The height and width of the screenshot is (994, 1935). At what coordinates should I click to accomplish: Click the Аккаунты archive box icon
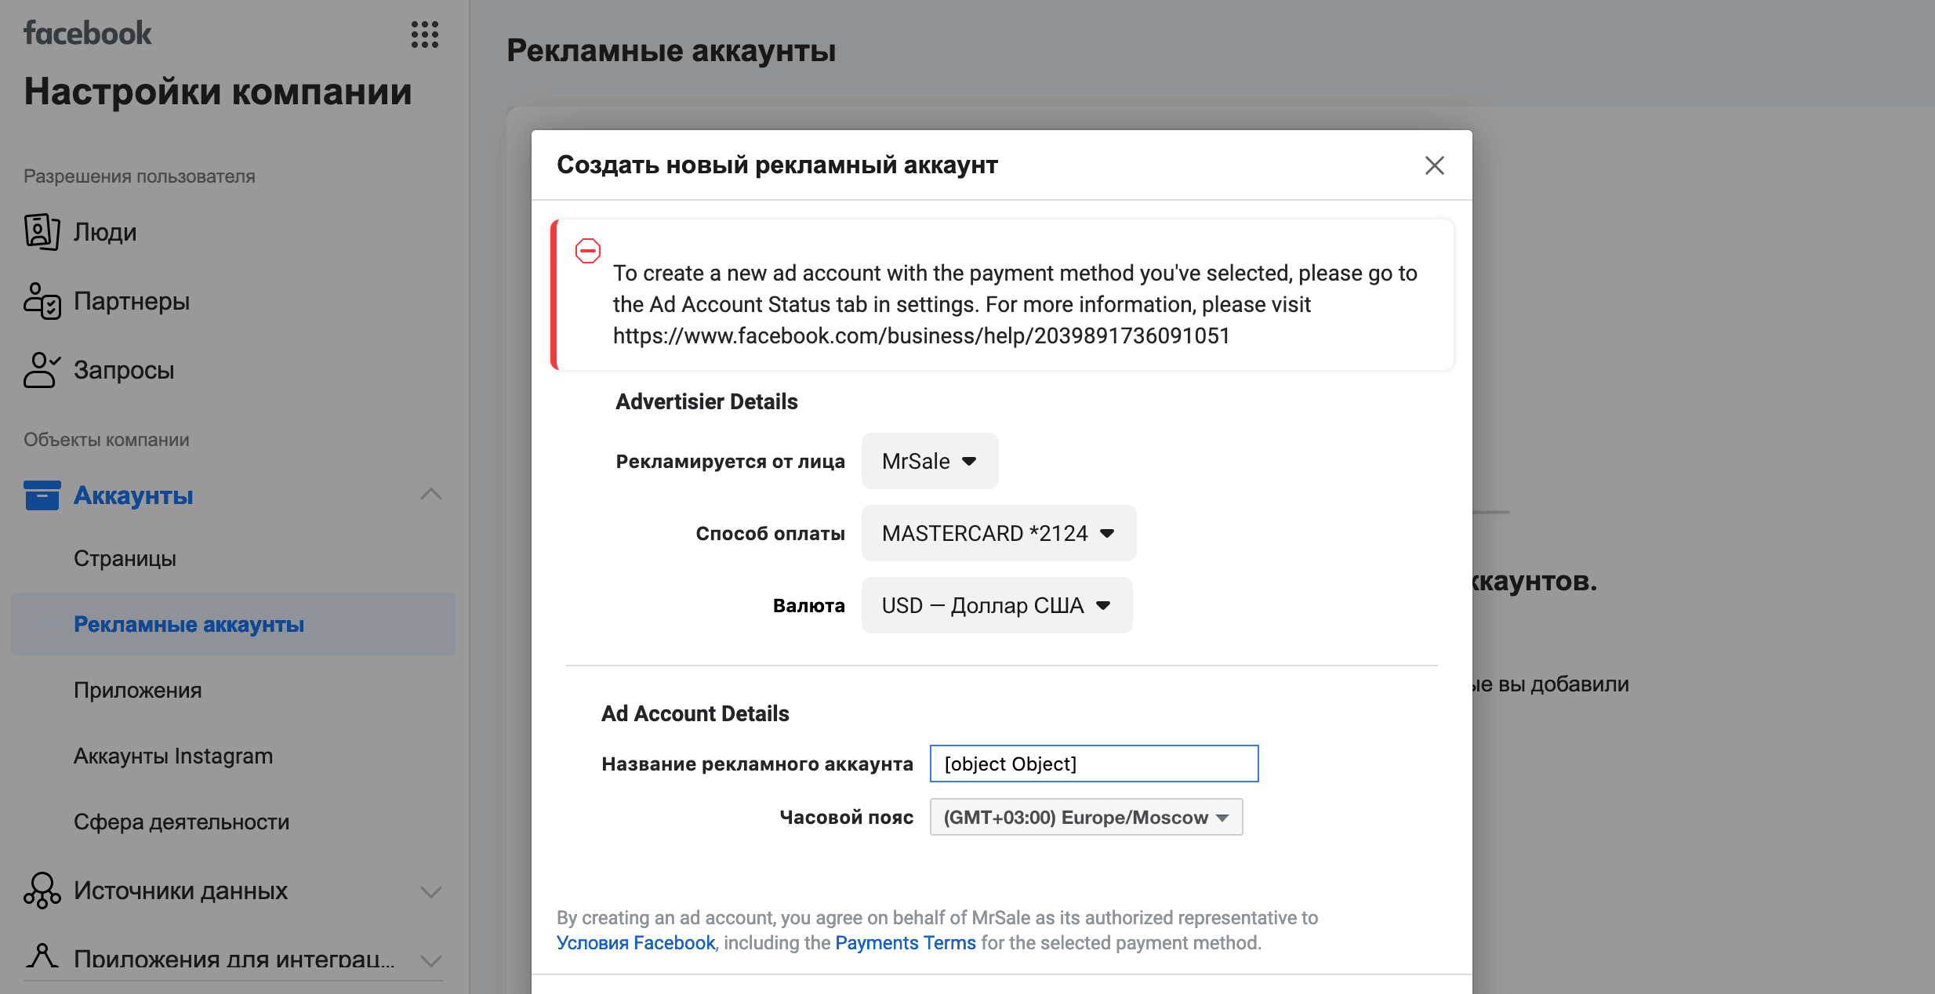click(42, 495)
